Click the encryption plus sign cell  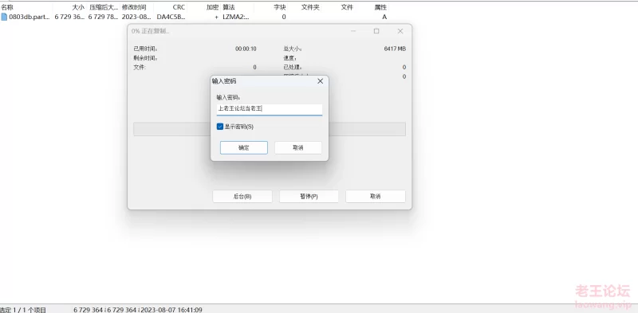click(216, 17)
